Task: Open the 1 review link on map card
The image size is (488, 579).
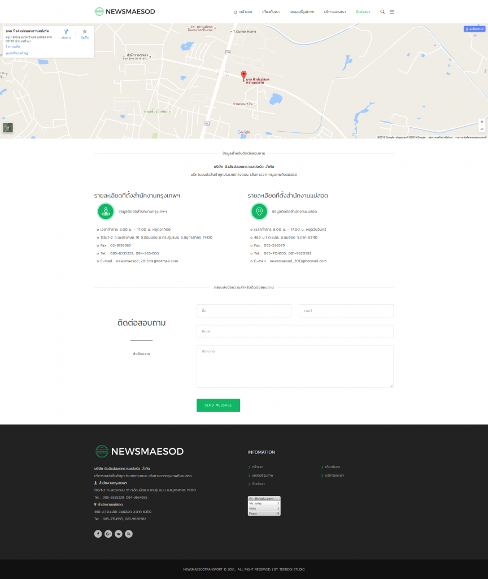Action: pos(13,46)
